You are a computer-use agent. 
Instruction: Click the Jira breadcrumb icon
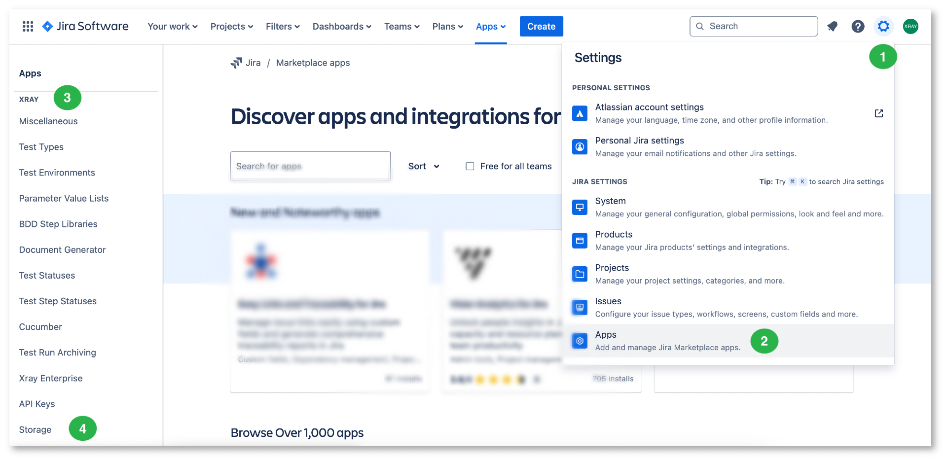click(236, 63)
